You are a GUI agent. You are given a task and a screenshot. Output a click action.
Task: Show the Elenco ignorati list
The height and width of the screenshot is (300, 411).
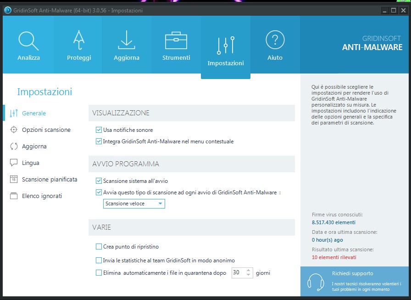pyautogui.click(x=42, y=196)
